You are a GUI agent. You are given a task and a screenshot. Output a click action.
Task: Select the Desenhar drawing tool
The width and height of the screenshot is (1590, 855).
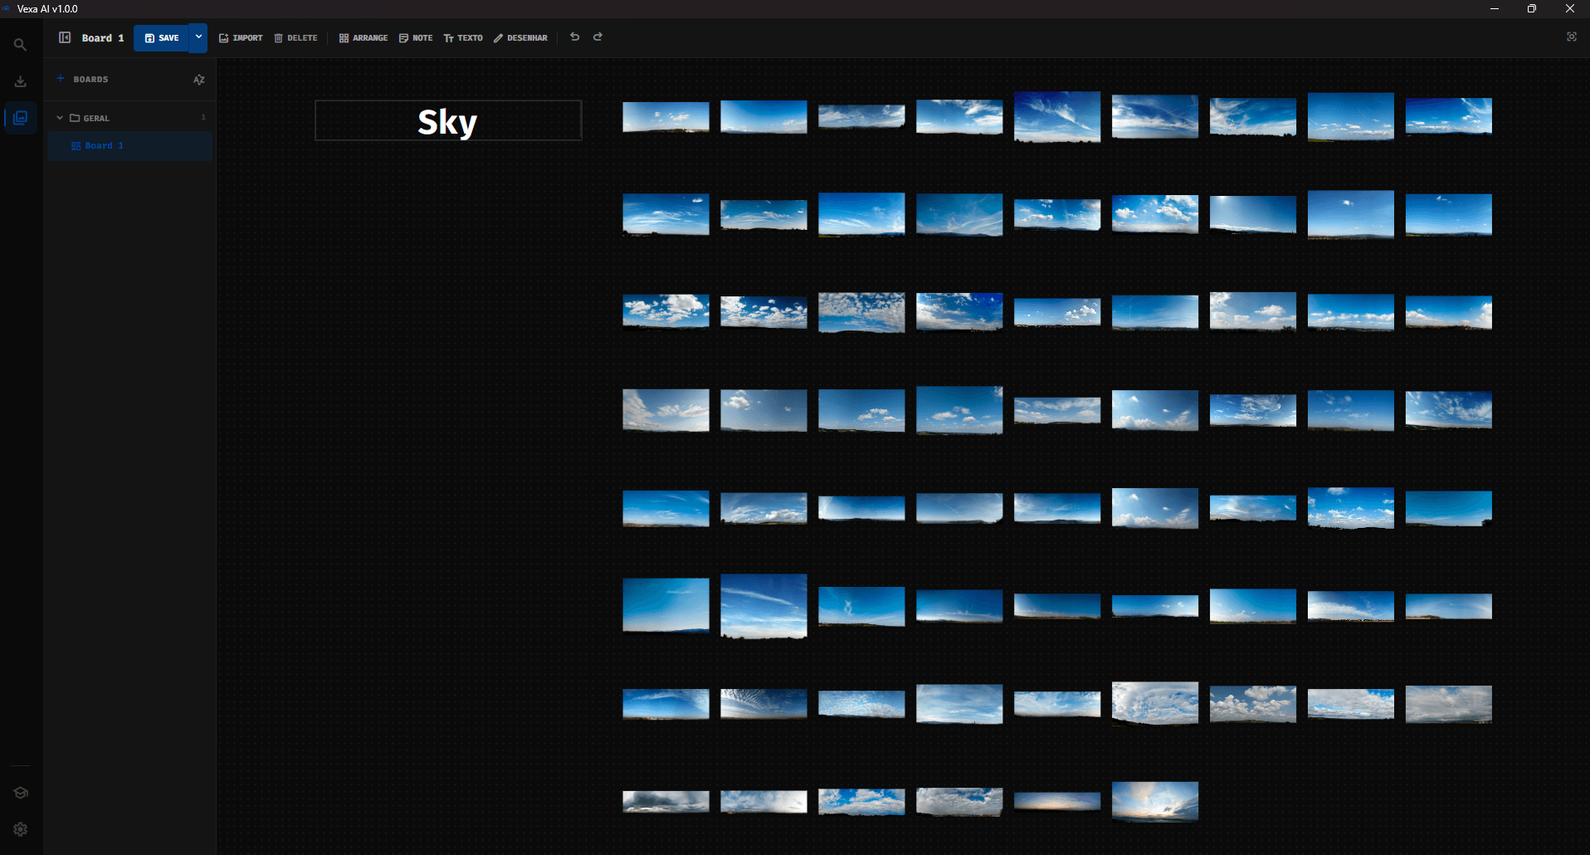(x=520, y=38)
